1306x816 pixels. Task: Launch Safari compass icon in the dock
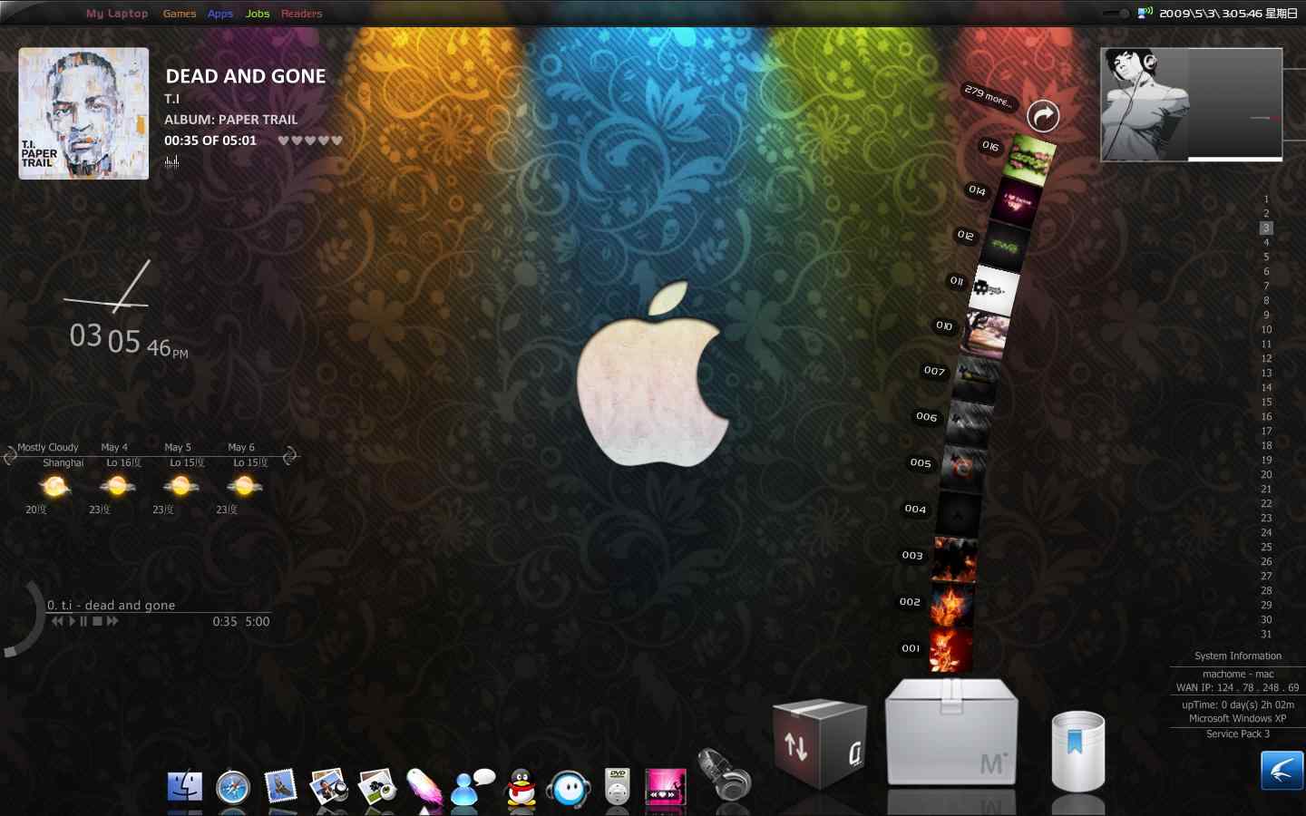pos(233,786)
